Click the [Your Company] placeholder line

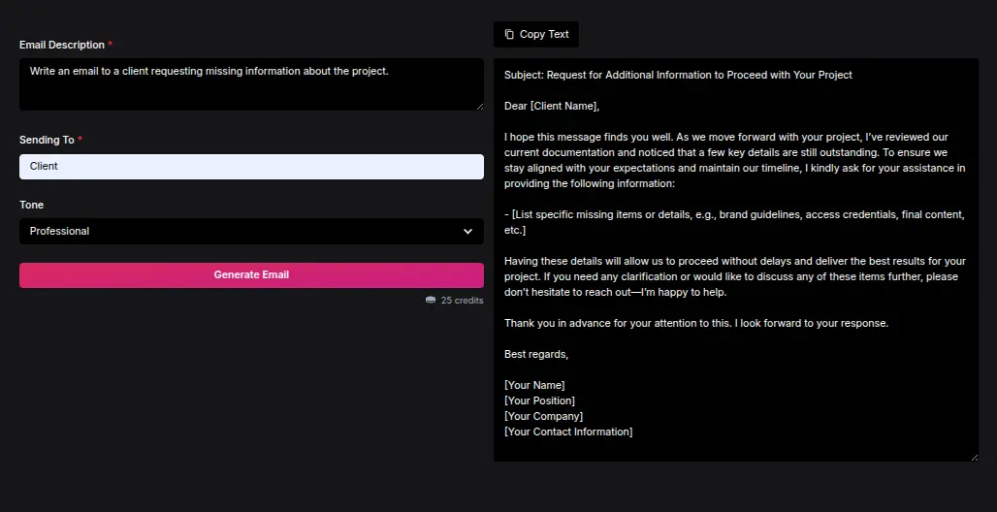pyautogui.click(x=543, y=416)
